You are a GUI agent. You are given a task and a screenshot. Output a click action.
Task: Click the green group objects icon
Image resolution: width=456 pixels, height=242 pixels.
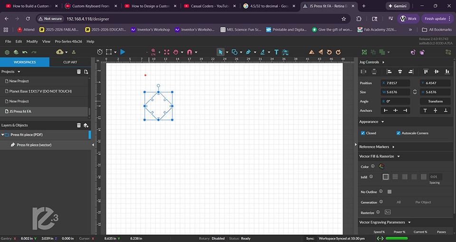pos(364,52)
